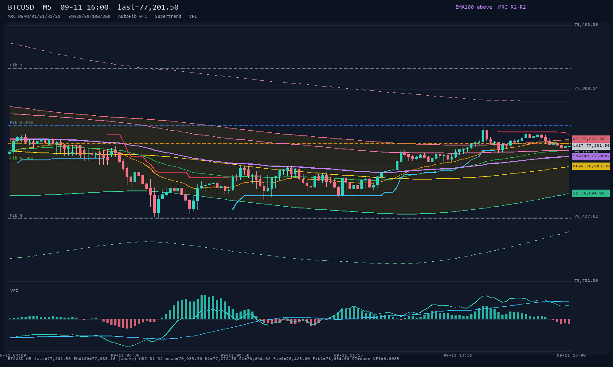Click the 78,493.39 price axis label

pos(586,24)
